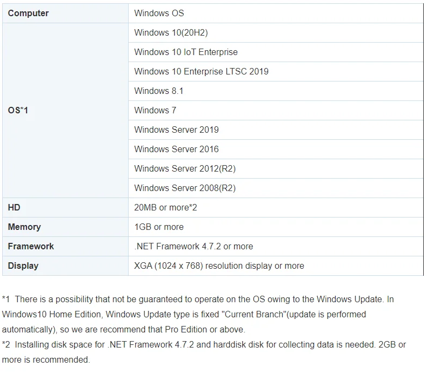Click the 20MB or more*2 value

(x=165, y=207)
